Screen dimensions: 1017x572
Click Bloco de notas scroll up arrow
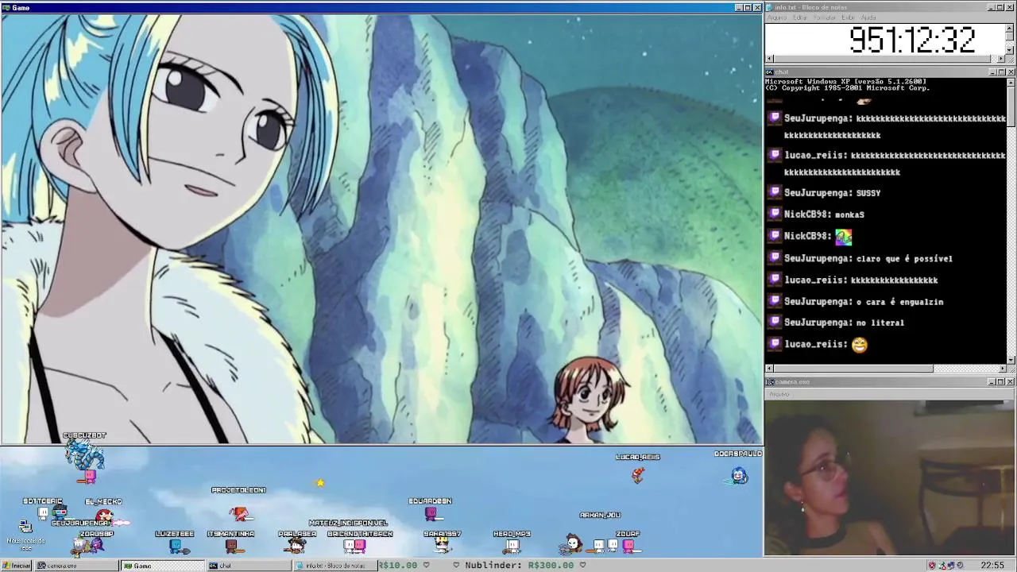click(x=1010, y=27)
